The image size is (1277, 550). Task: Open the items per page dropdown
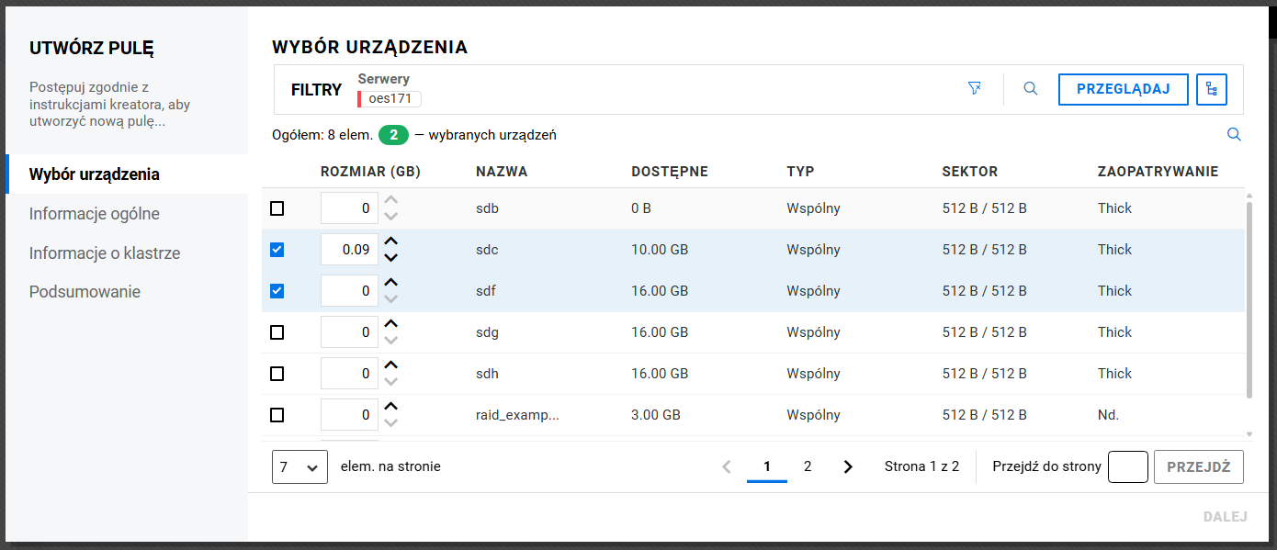[x=299, y=466]
